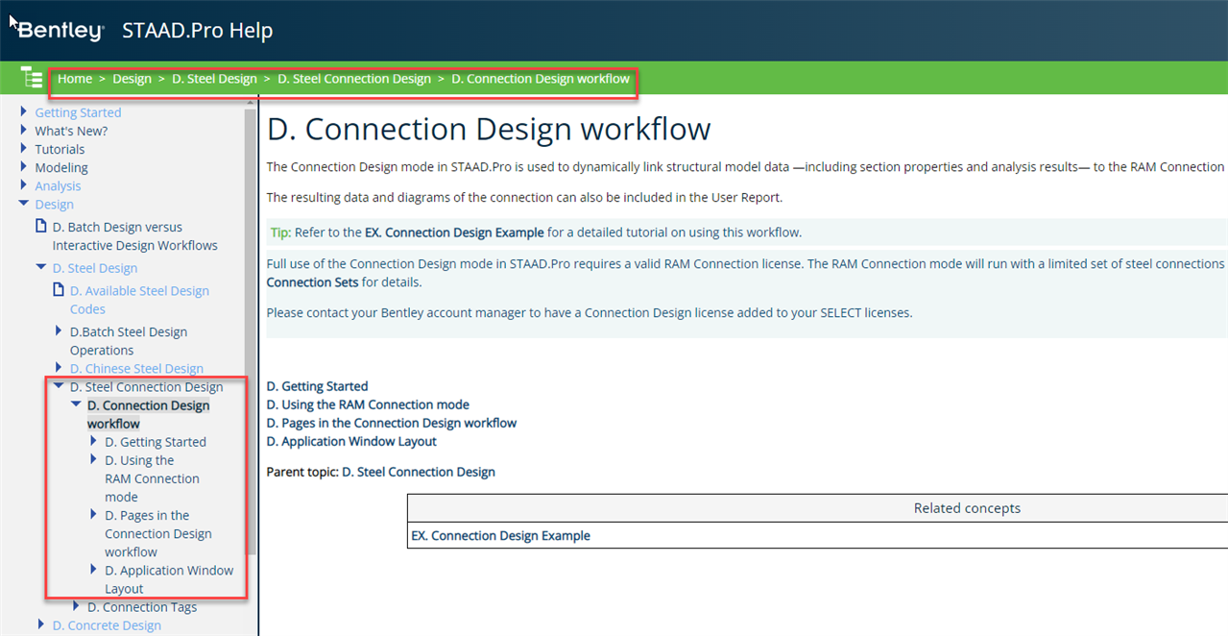Expand D. Chinese Steel Design arrow
Image resolution: width=1228 pixels, height=636 pixels.
point(60,368)
